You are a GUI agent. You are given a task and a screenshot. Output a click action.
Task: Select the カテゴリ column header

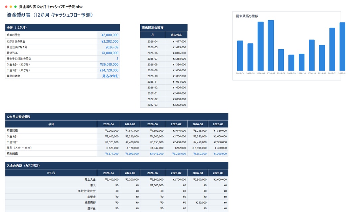point(51,173)
